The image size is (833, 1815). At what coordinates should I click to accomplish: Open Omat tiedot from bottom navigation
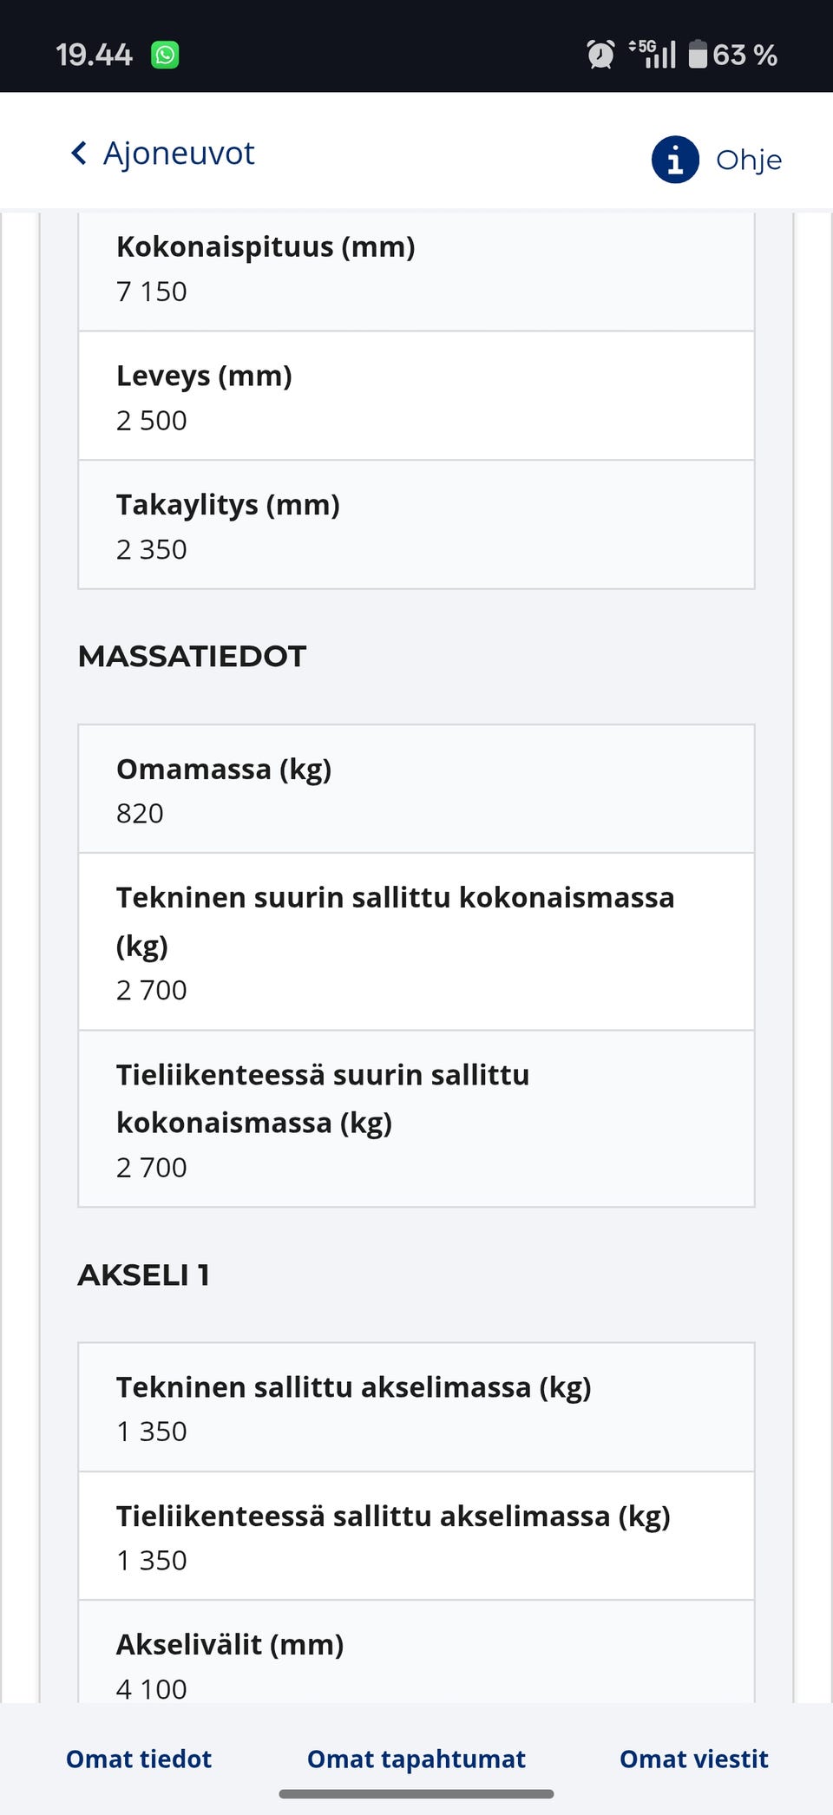click(x=137, y=1759)
